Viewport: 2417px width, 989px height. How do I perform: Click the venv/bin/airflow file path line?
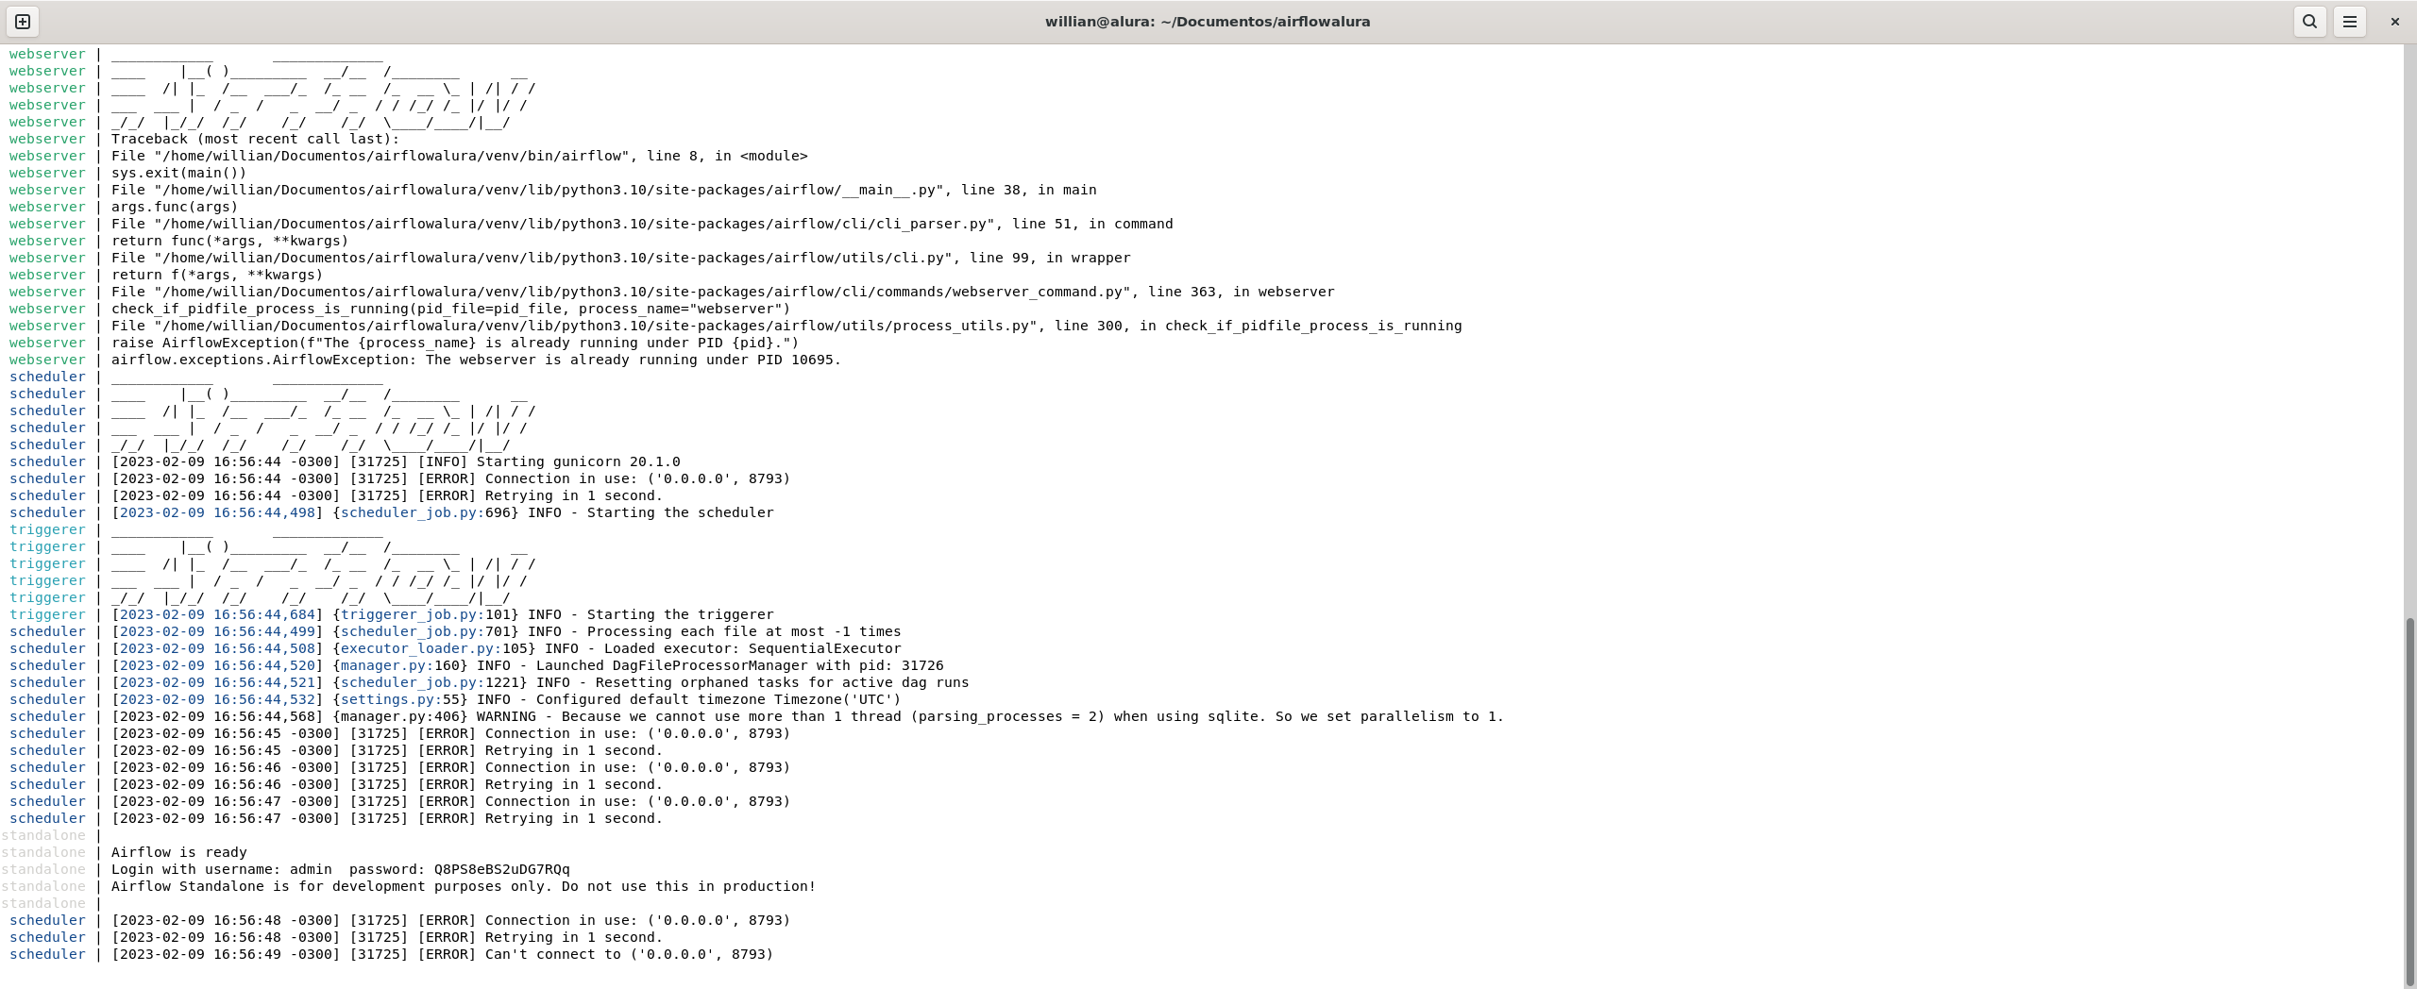[460, 156]
